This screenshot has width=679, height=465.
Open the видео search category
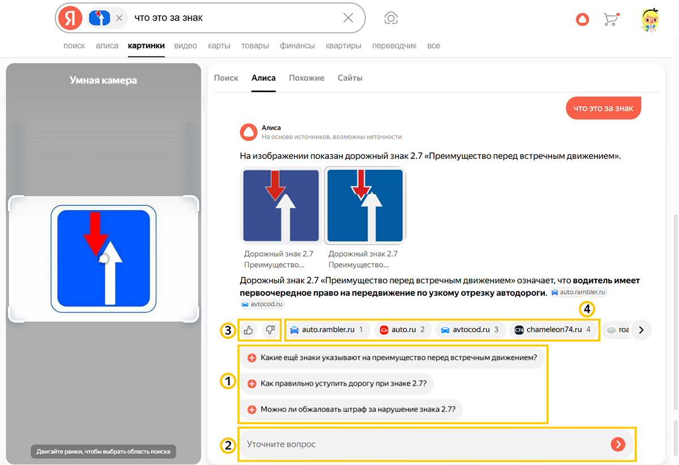(x=186, y=46)
